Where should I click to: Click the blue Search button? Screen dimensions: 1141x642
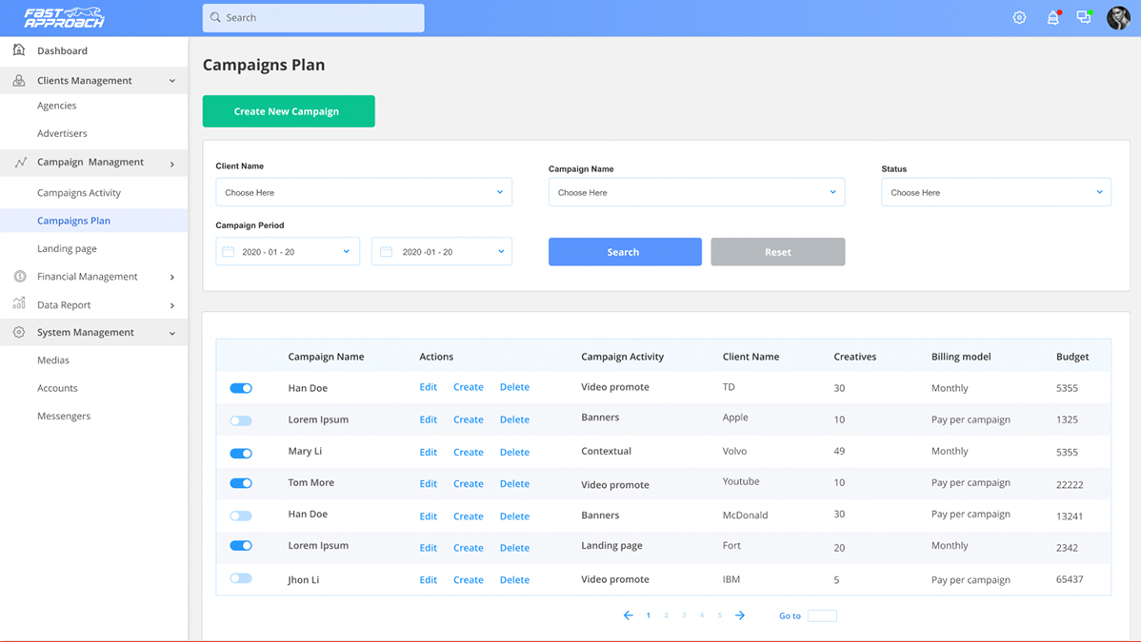tap(625, 252)
